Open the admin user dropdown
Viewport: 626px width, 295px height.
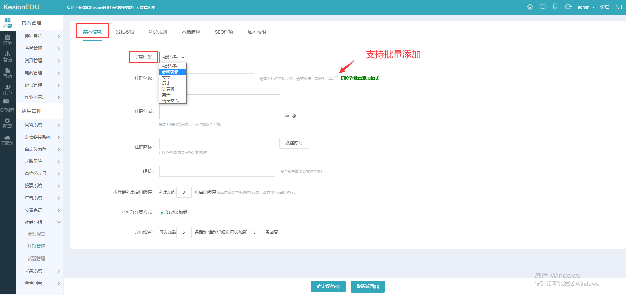pyautogui.click(x=586, y=7)
